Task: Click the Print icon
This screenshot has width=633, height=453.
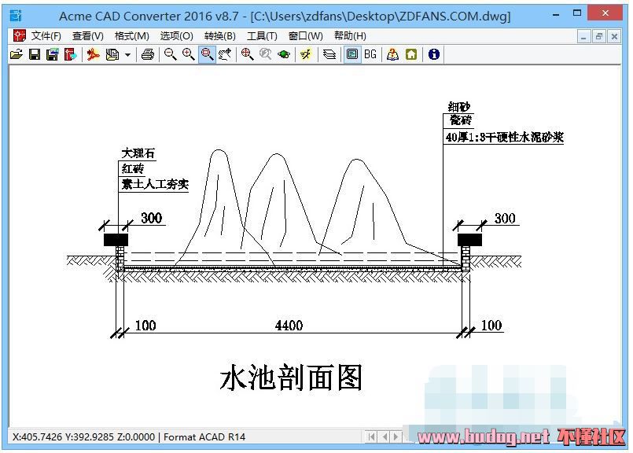Action: [147, 54]
